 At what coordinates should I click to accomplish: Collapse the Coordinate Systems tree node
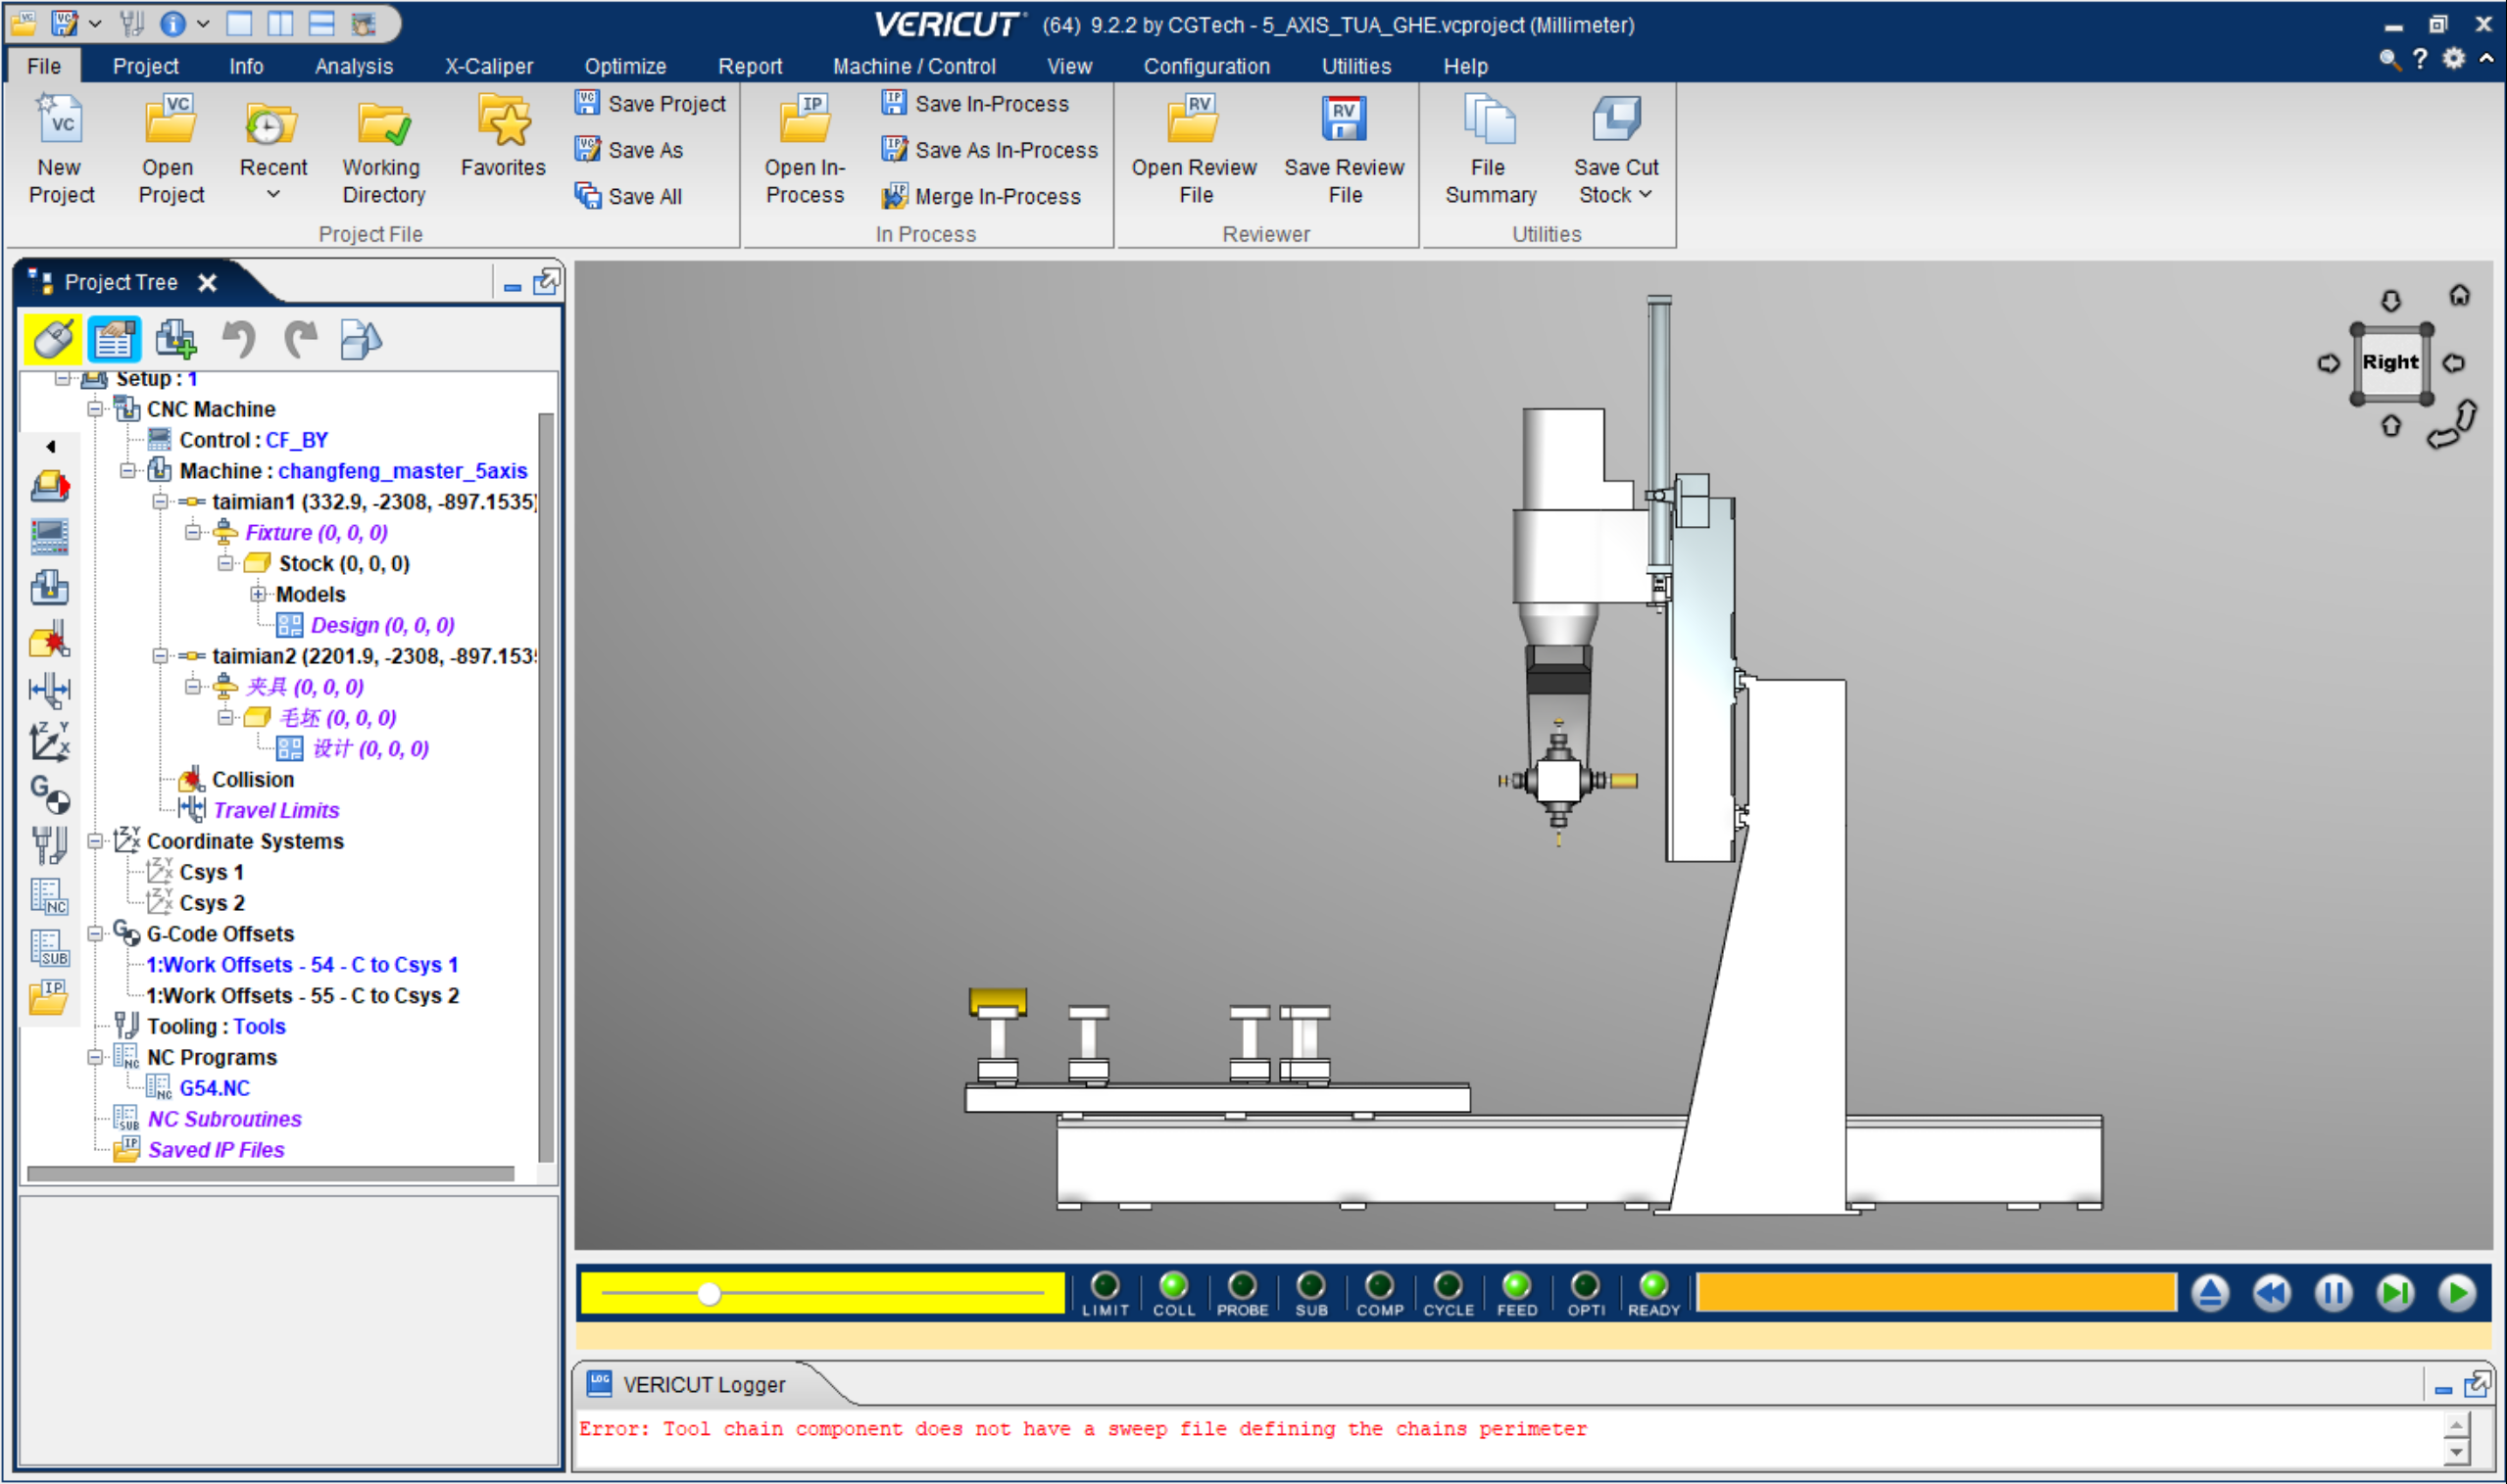click(95, 841)
